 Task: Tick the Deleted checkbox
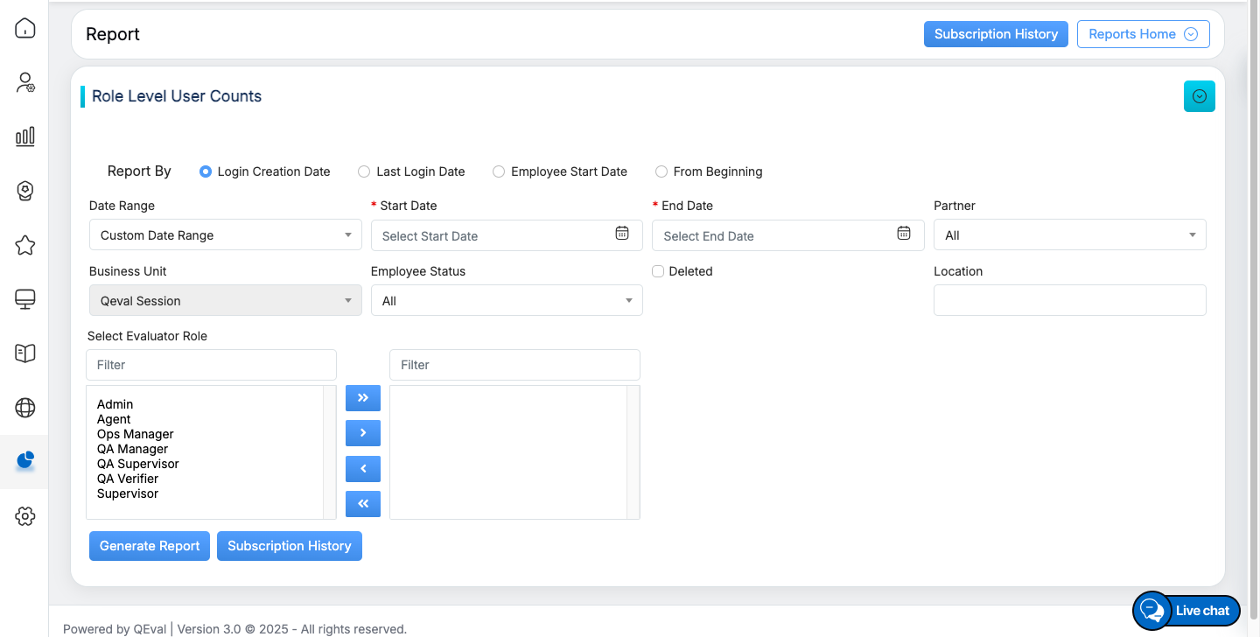pyautogui.click(x=658, y=271)
